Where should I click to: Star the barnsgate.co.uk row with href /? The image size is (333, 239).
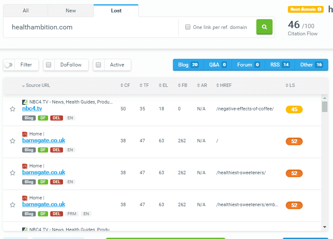(x=12, y=141)
